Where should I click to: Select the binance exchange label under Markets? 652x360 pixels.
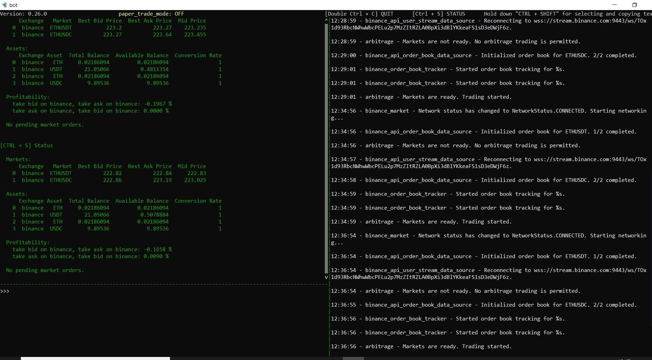pyautogui.click(x=32, y=173)
